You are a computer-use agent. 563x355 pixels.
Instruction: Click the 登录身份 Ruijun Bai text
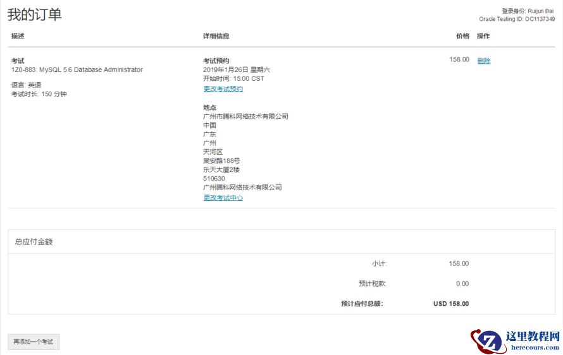[528, 11]
